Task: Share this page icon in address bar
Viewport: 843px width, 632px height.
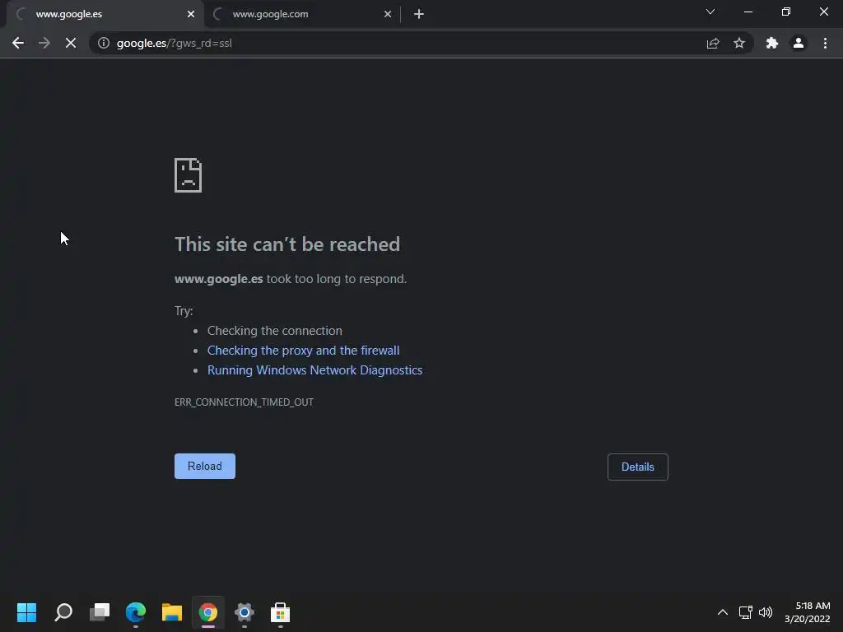Action: click(x=713, y=43)
